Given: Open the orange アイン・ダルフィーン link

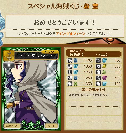Looking at the screenshot, I should tap(70, 34).
